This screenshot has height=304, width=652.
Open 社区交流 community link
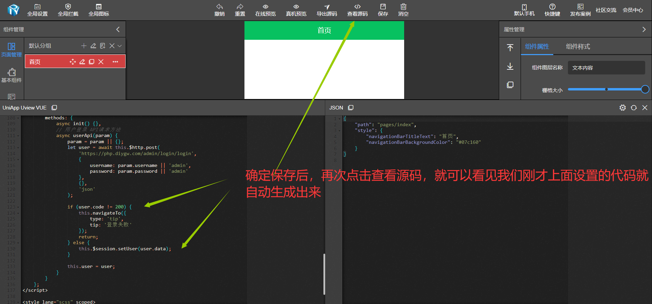pyautogui.click(x=606, y=10)
